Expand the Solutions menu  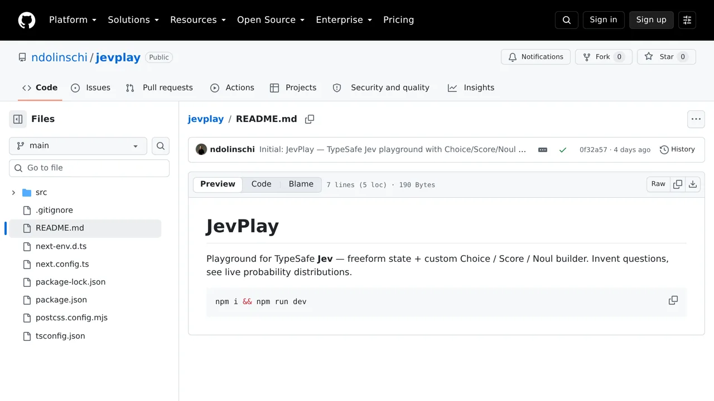(x=133, y=20)
